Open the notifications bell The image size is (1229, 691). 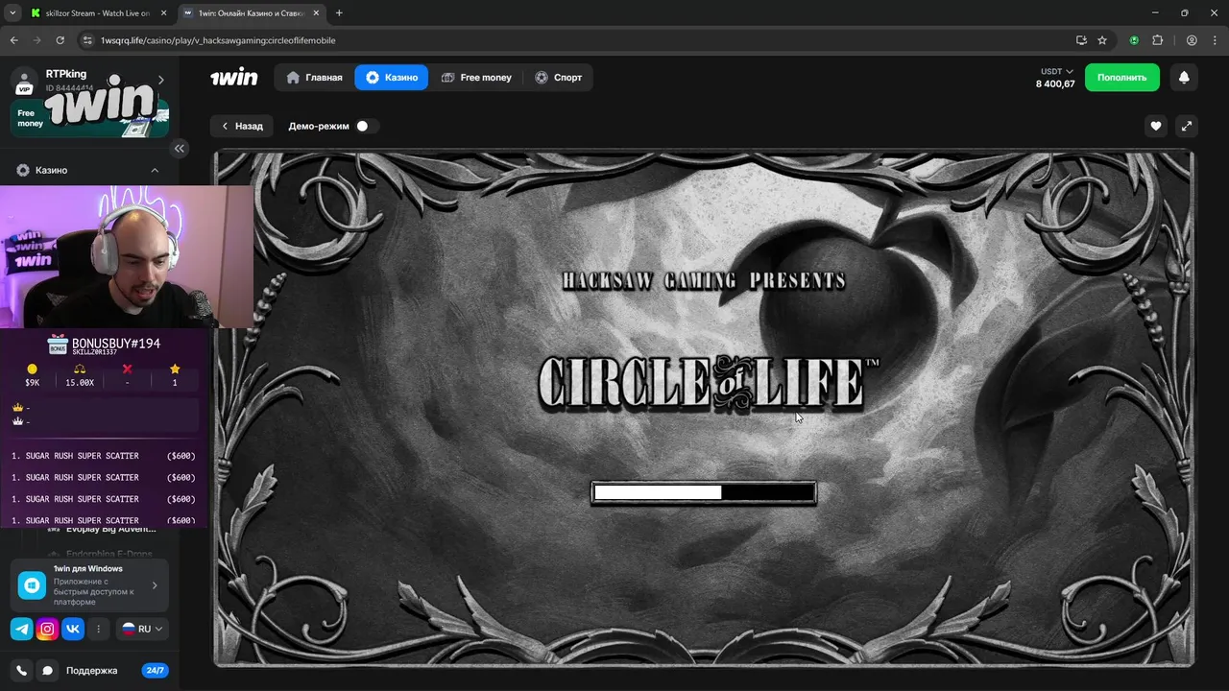pos(1184,77)
